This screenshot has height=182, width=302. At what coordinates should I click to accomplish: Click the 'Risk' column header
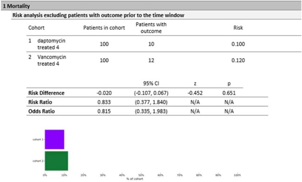pos(238,28)
